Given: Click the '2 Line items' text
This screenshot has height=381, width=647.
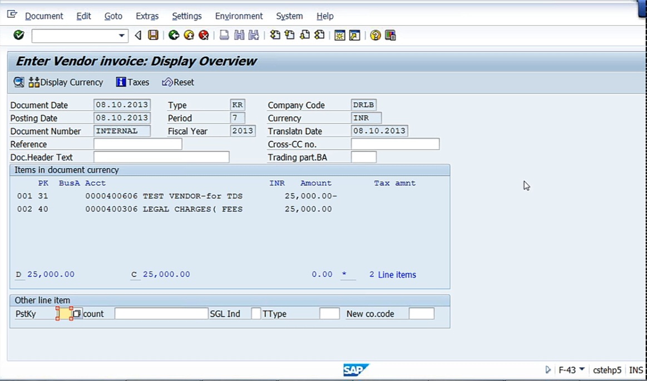Looking at the screenshot, I should pos(392,275).
